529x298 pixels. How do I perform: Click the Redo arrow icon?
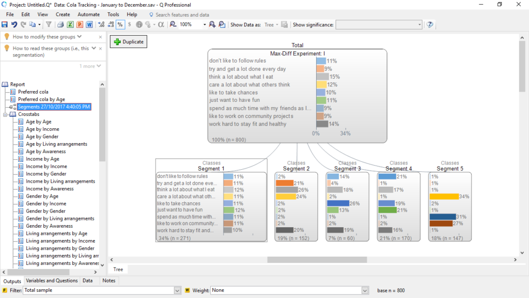click(23, 25)
